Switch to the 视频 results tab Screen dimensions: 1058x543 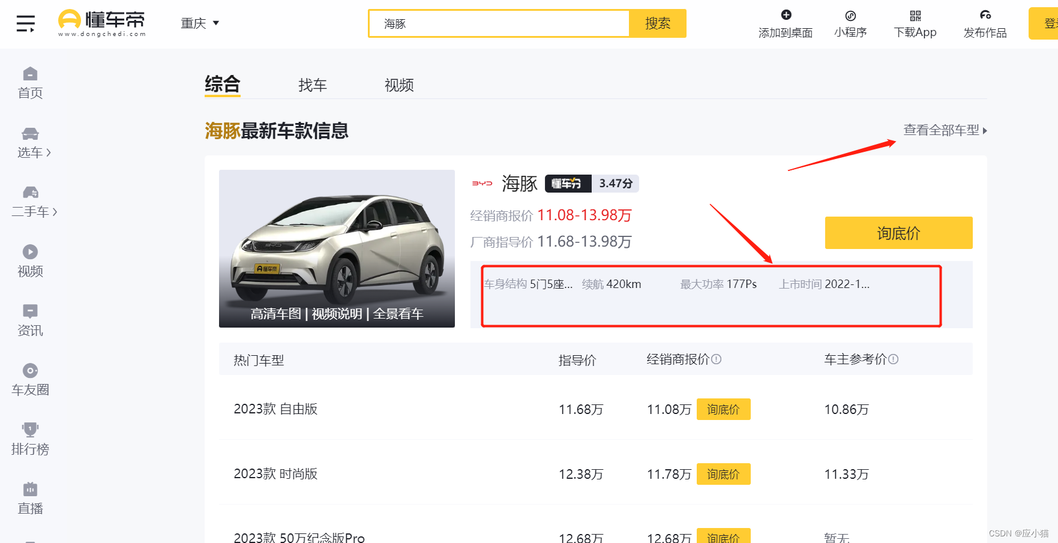399,85
